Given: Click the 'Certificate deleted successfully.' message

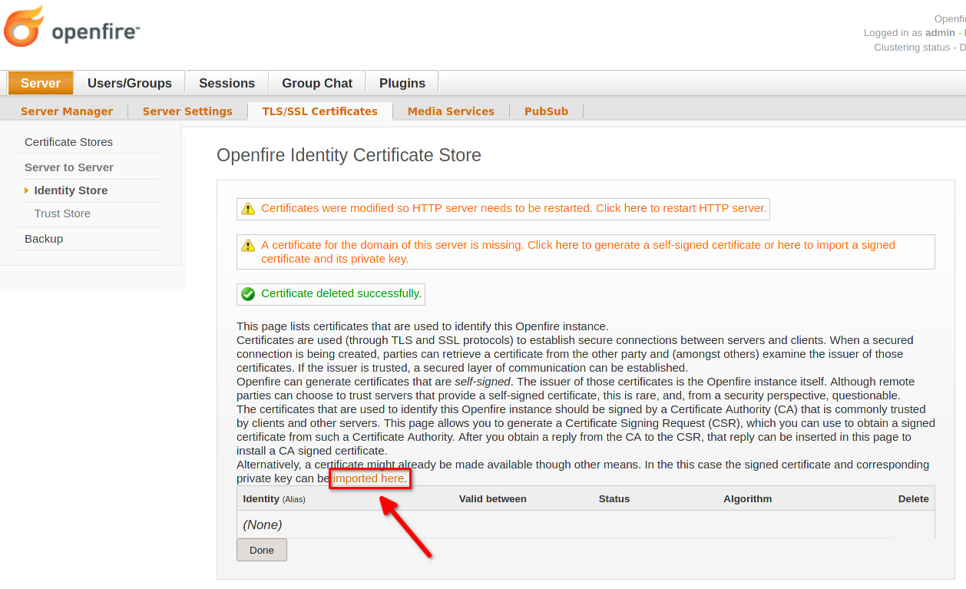Looking at the screenshot, I should point(342,293).
